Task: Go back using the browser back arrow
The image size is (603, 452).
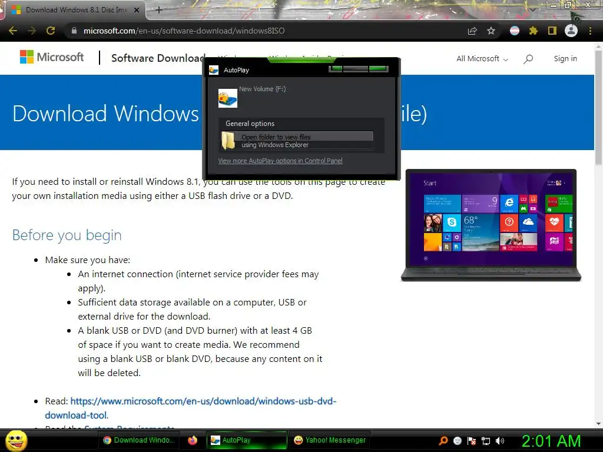Action: (13, 31)
